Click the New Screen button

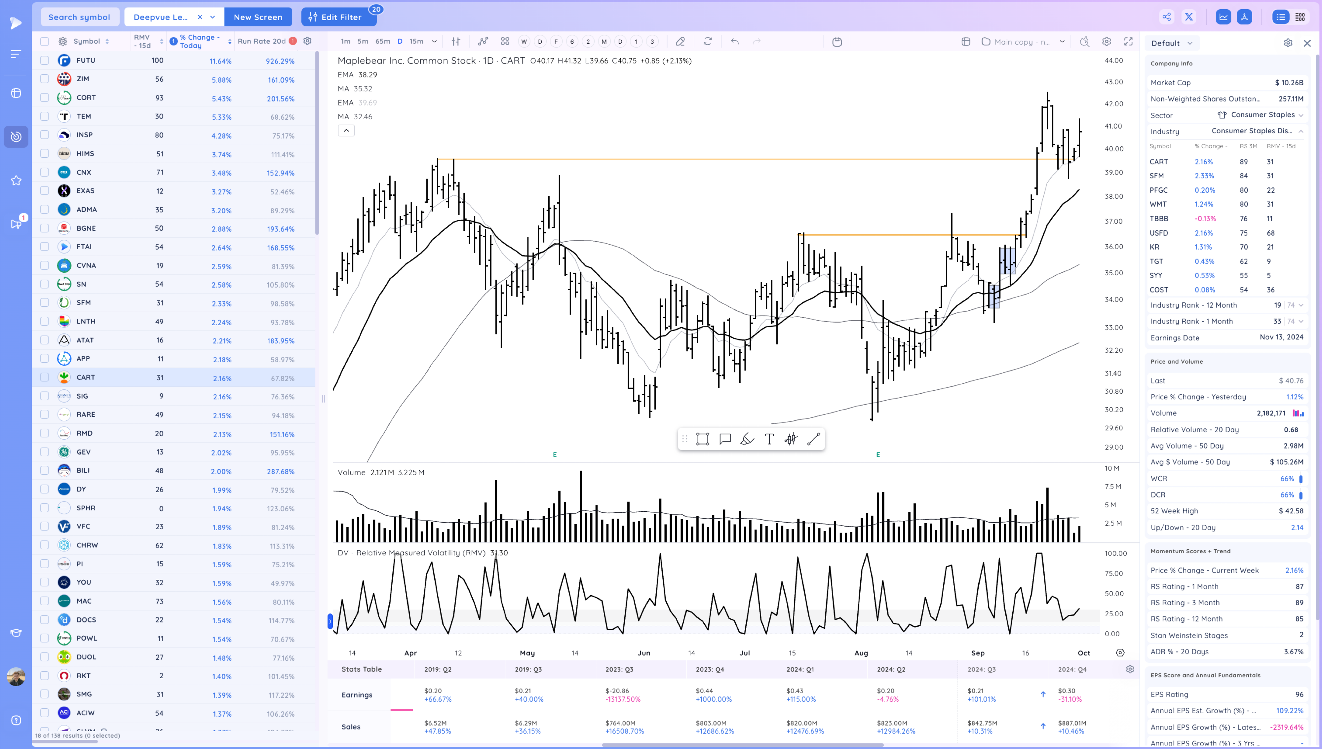coord(258,17)
